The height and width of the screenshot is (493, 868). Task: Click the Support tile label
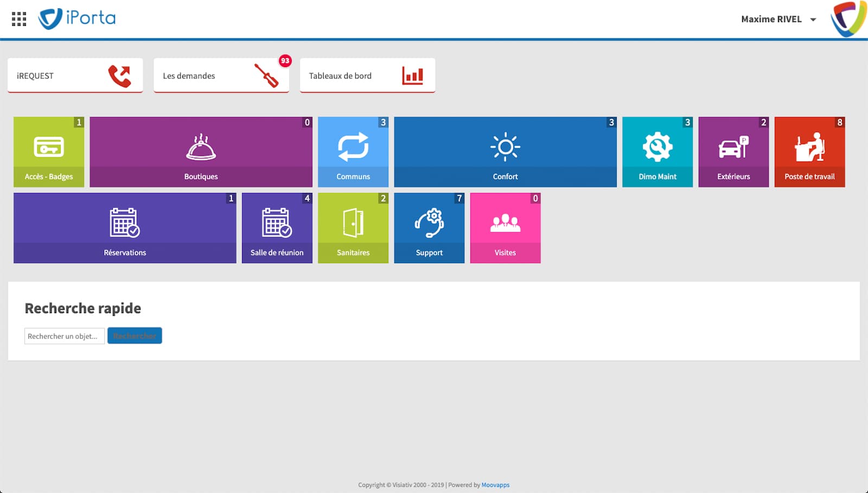tap(429, 252)
